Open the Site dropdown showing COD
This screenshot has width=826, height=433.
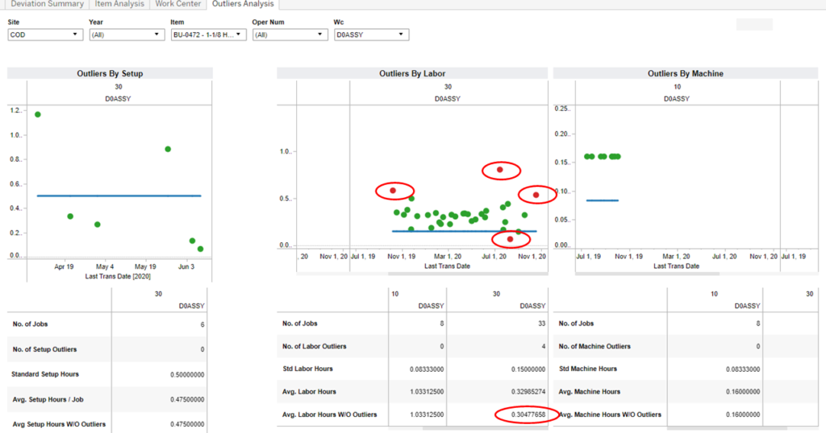click(x=45, y=35)
